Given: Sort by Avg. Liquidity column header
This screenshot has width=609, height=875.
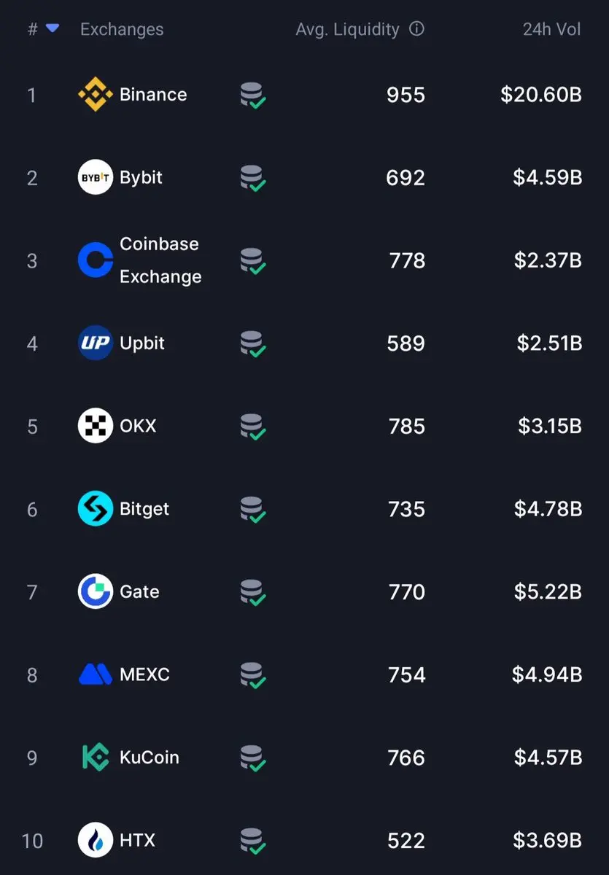Looking at the screenshot, I should click(x=347, y=29).
